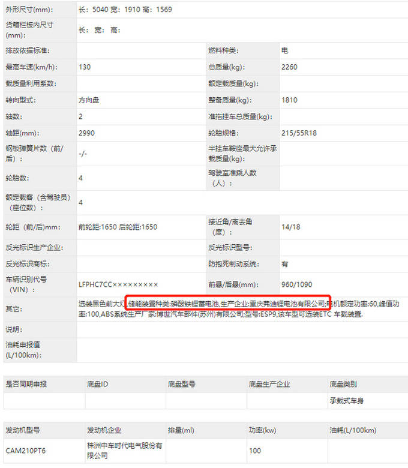The height and width of the screenshot is (468, 408).
Task: Click the 轮胎数 label
Action: pos(17,178)
